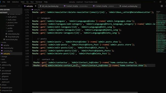Image resolution: width=166 pixels, height=93 pixels.
Task: Open the .gitignore file
Action: point(5,76)
